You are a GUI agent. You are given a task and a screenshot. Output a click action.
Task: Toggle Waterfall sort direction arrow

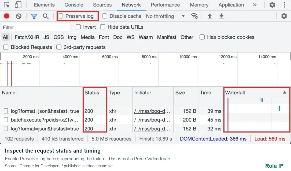285,92
